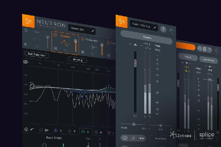Select the band 4 tab label
221x147 pixels.
(x=101, y=132)
